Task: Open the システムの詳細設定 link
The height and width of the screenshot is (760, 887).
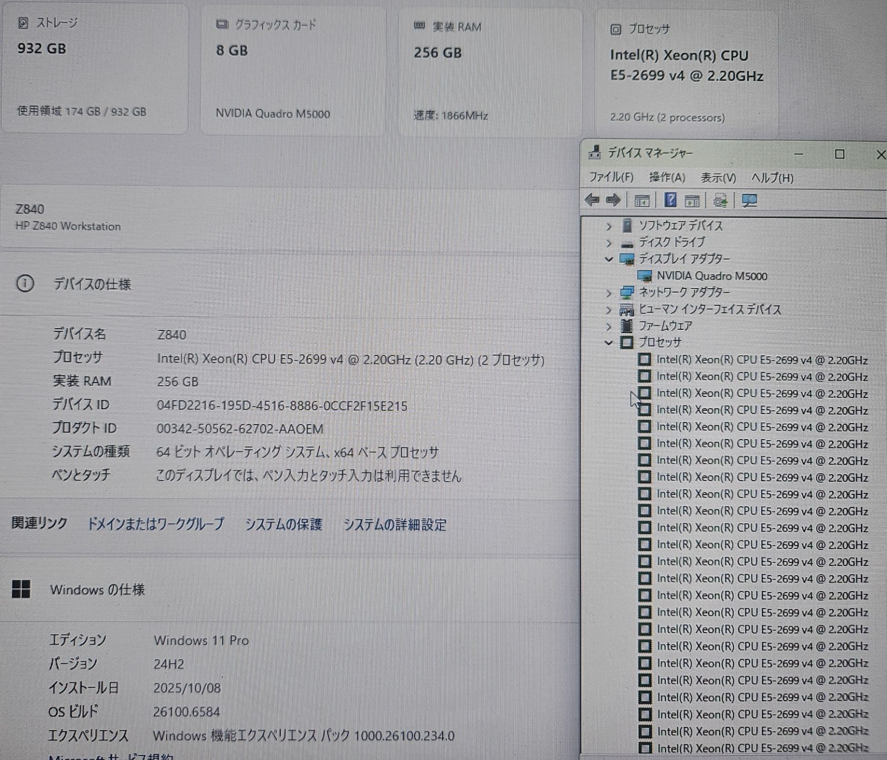Action: click(395, 525)
